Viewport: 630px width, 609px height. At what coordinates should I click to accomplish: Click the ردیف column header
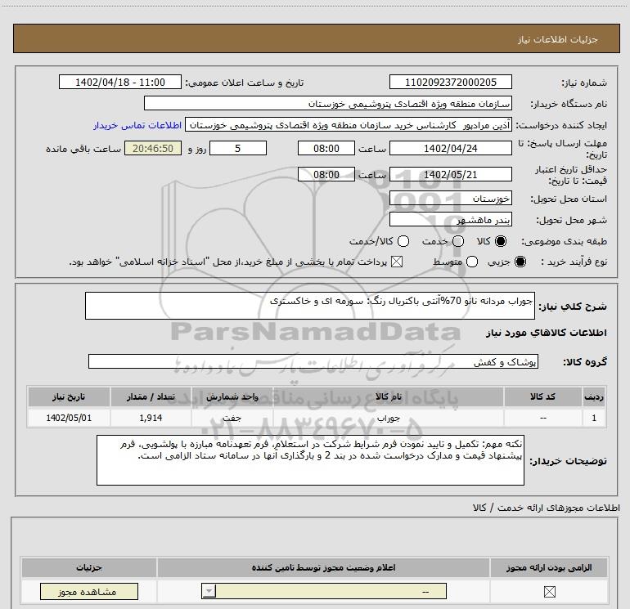[594, 396]
